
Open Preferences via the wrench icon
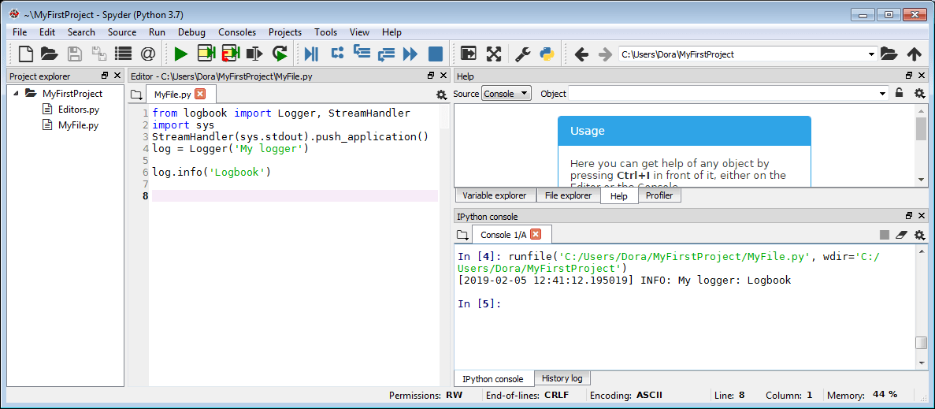pos(522,54)
